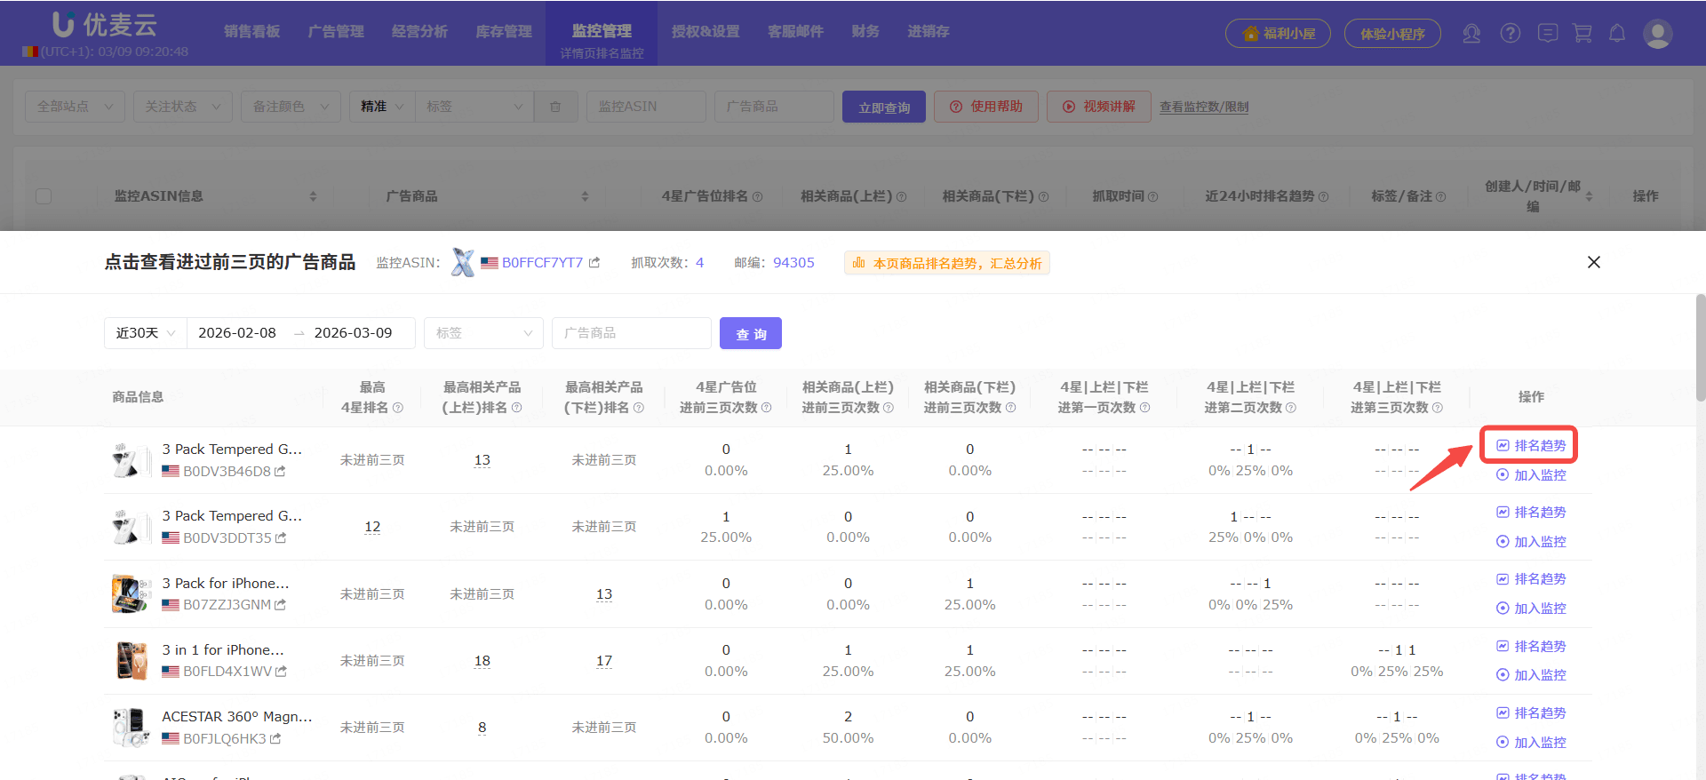
Task: Expand the 全部站点 dropdown
Action: pyautogui.click(x=75, y=107)
